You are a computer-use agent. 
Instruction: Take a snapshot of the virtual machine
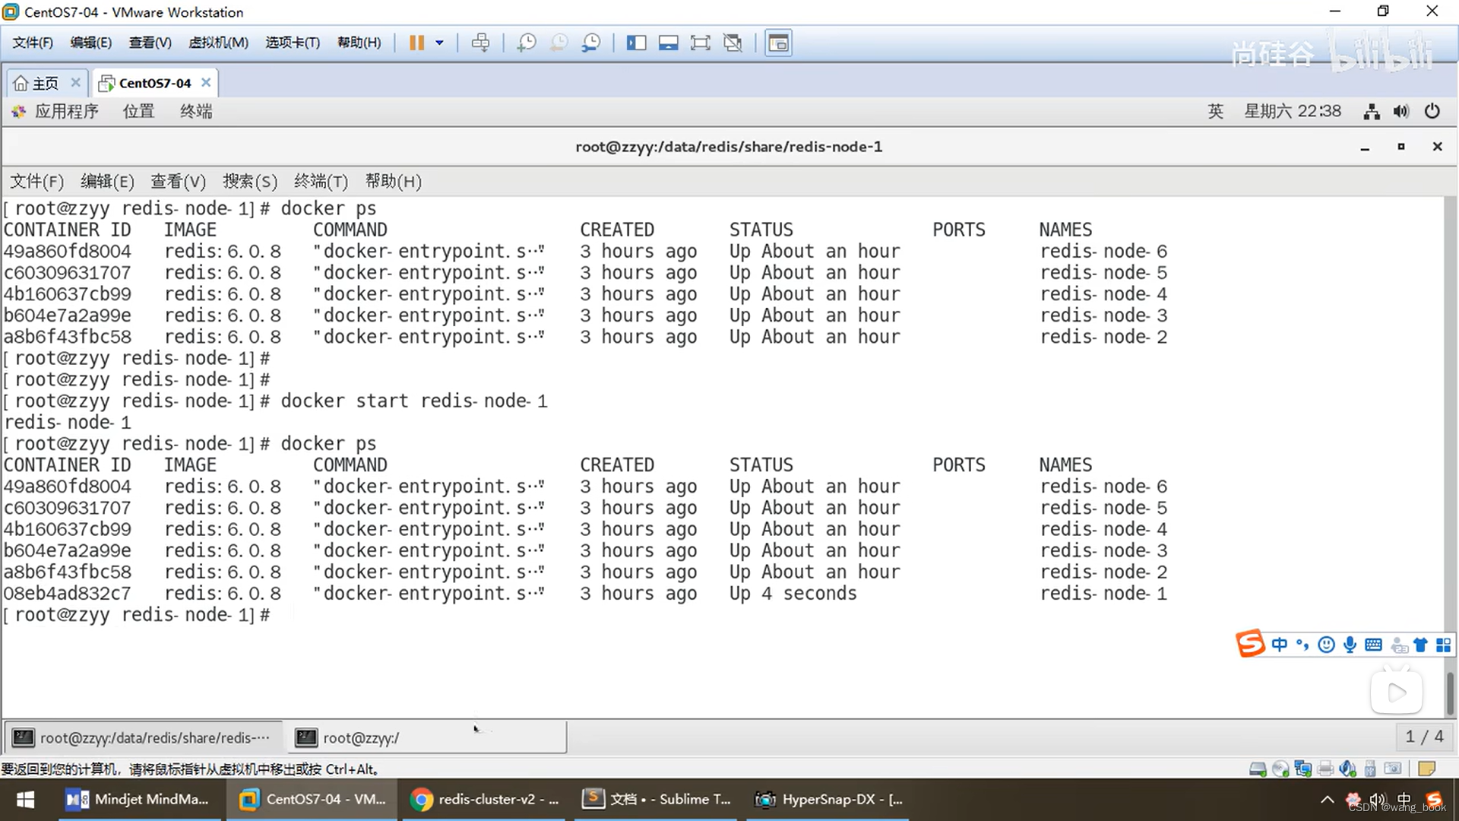point(526,43)
